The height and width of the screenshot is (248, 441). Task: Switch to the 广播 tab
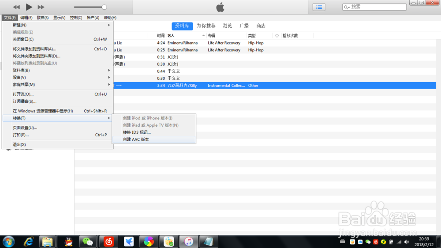click(x=244, y=26)
